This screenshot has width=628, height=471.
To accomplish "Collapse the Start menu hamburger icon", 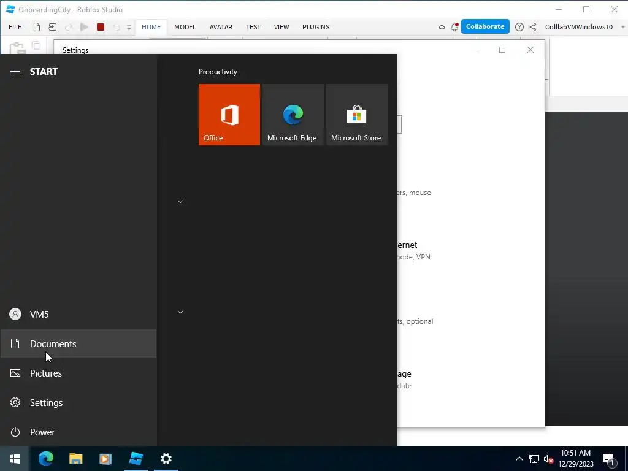I will (15, 71).
